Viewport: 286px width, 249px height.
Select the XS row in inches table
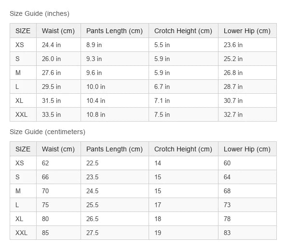[143, 45]
